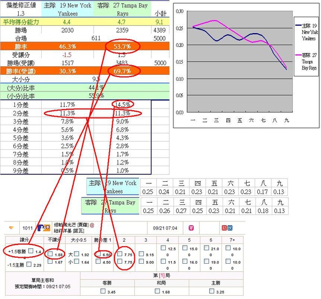Image resolution: width=321 pixels, height=299 pixels.
Task: Click the 0.24 second-inning Yankees value
Action: [x=164, y=192]
